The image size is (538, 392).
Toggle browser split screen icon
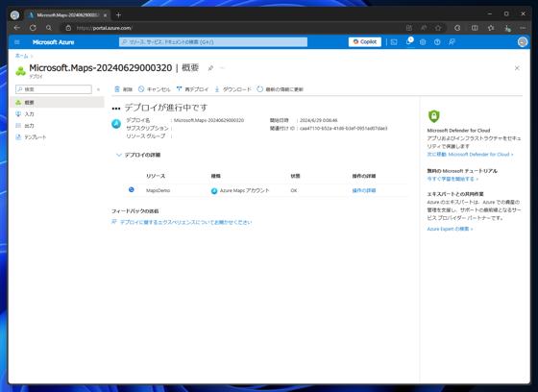click(x=475, y=28)
